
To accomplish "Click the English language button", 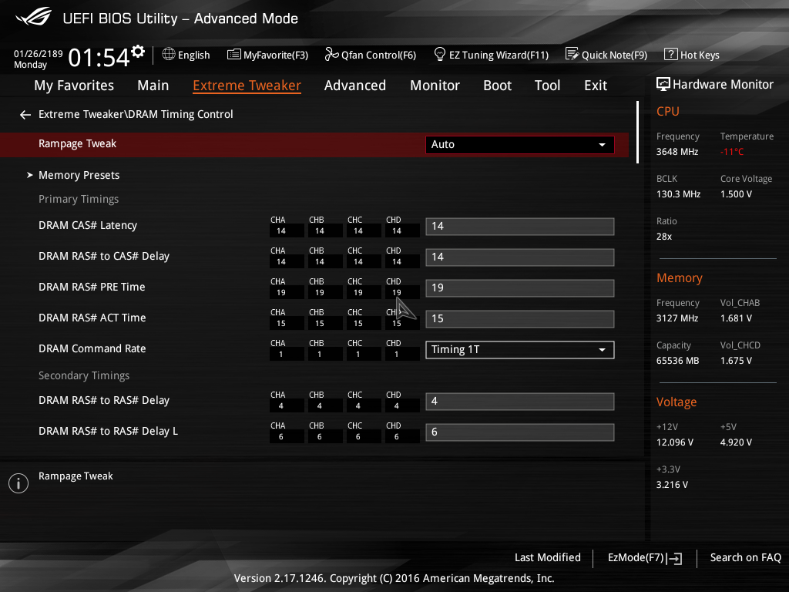I will [186, 55].
